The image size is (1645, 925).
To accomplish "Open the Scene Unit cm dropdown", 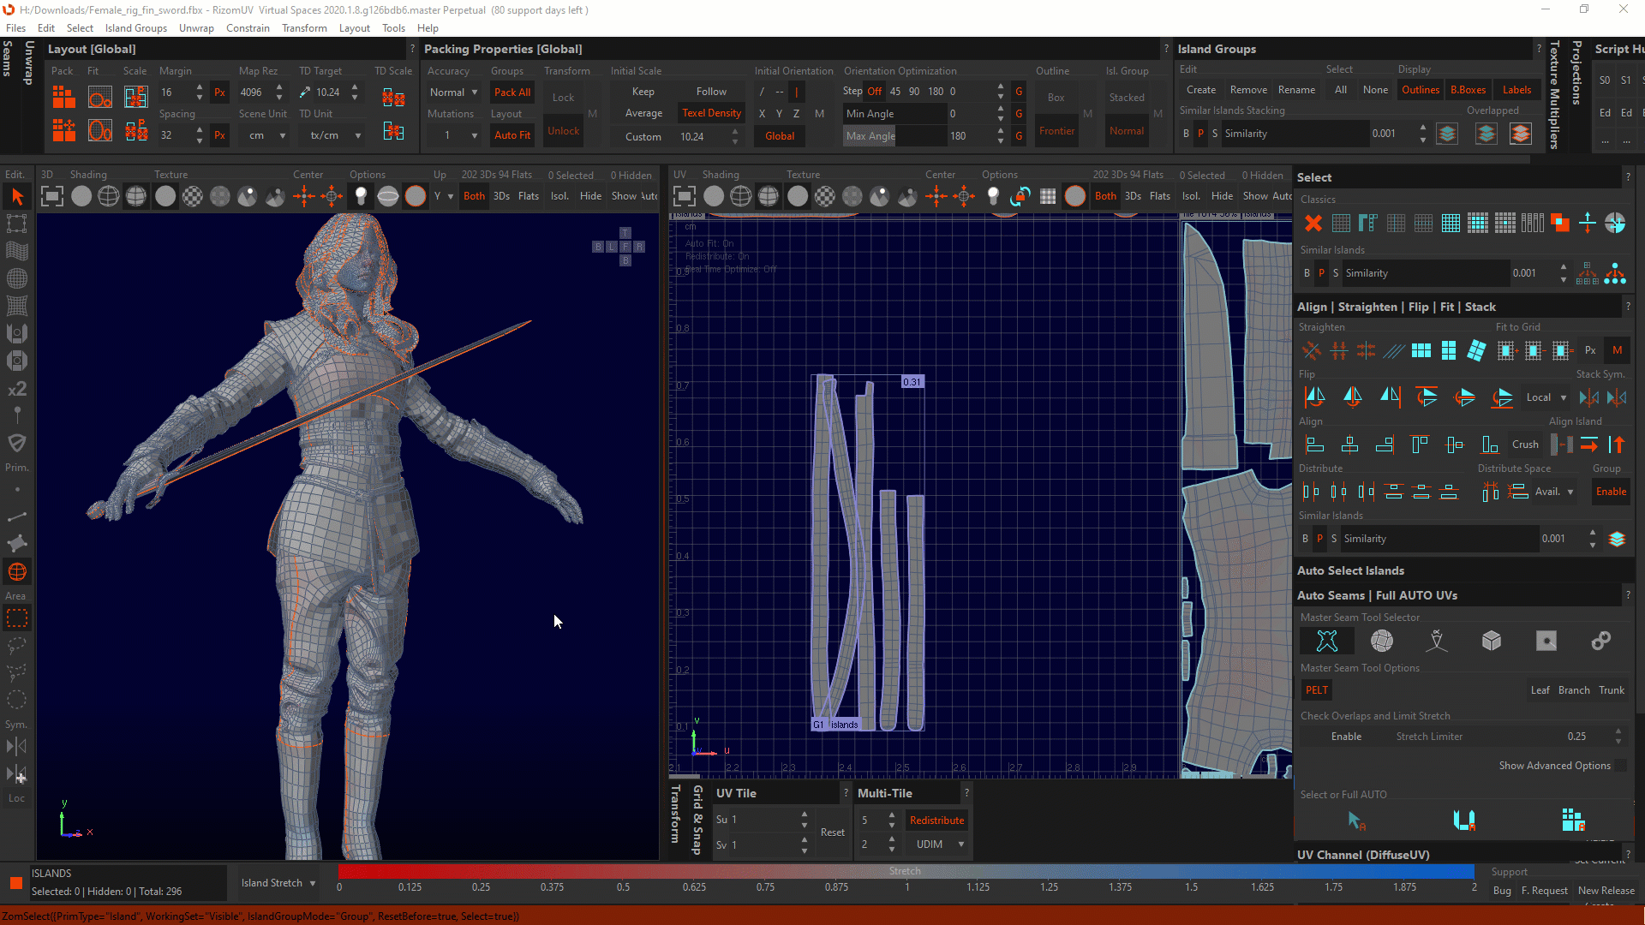I will (x=265, y=135).
